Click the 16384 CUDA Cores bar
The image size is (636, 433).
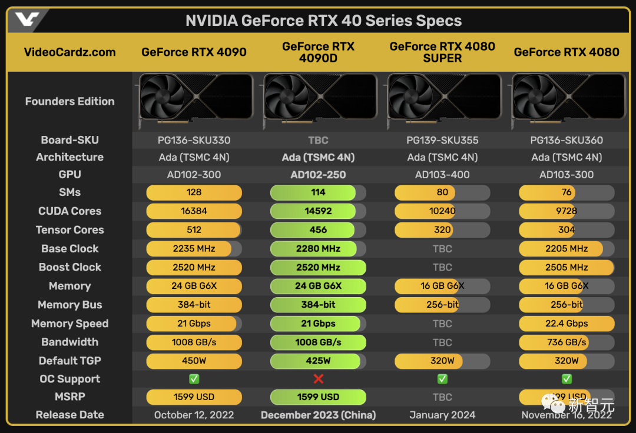[194, 211]
